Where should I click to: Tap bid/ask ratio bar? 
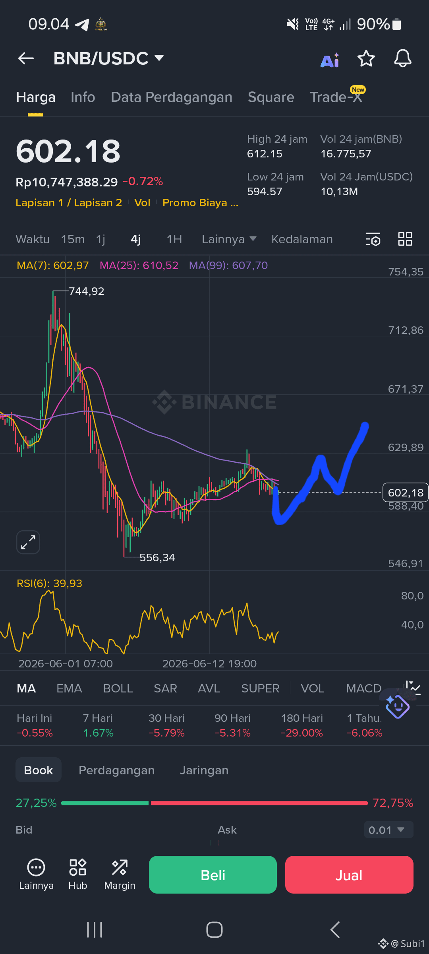[x=214, y=803]
